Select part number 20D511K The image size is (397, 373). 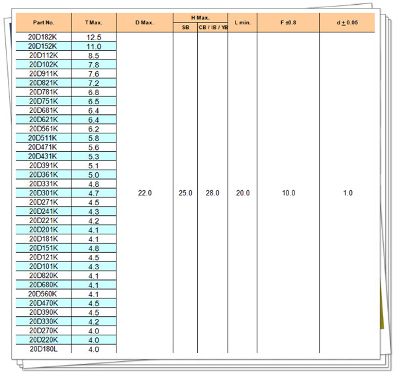[x=42, y=138]
